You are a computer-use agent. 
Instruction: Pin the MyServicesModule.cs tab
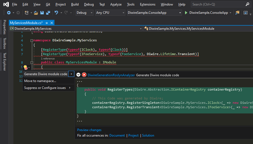coord(46,23)
